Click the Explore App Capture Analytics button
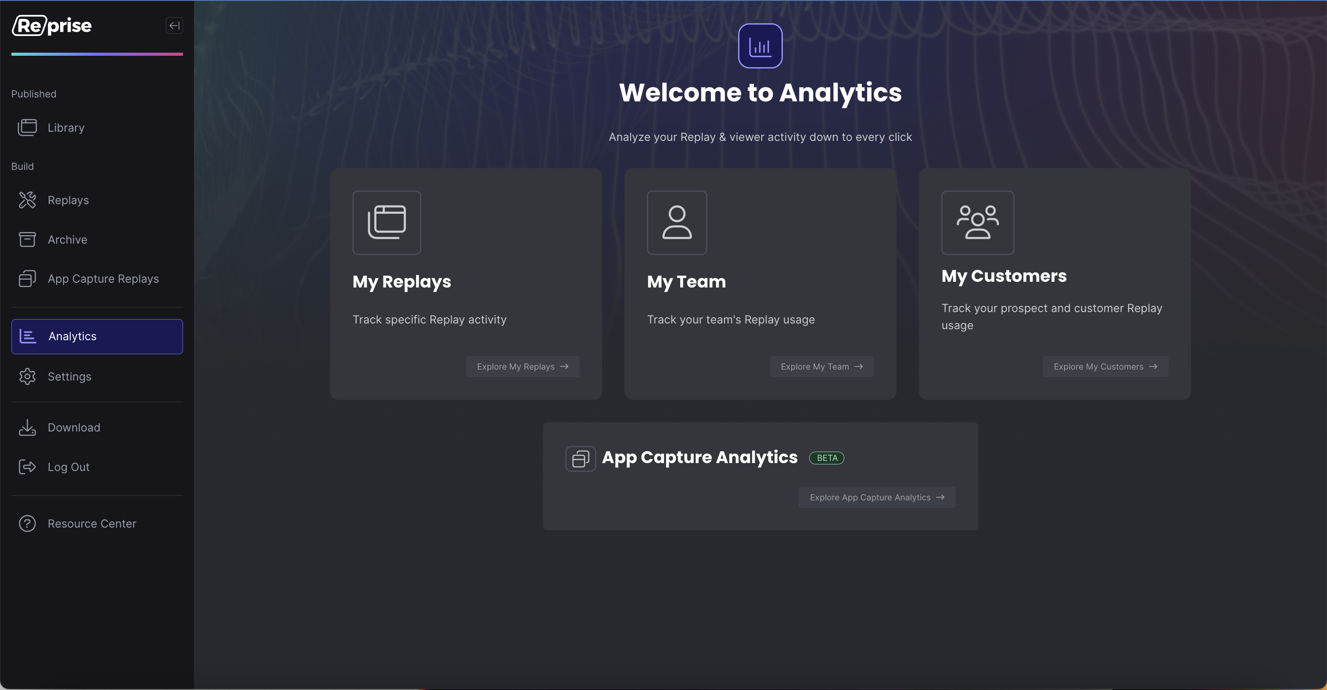 tap(877, 497)
